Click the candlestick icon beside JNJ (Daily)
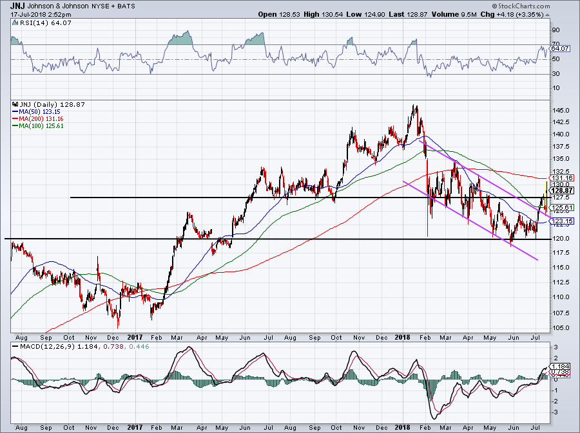This screenshot has width=580, height=433. [15, 104]
